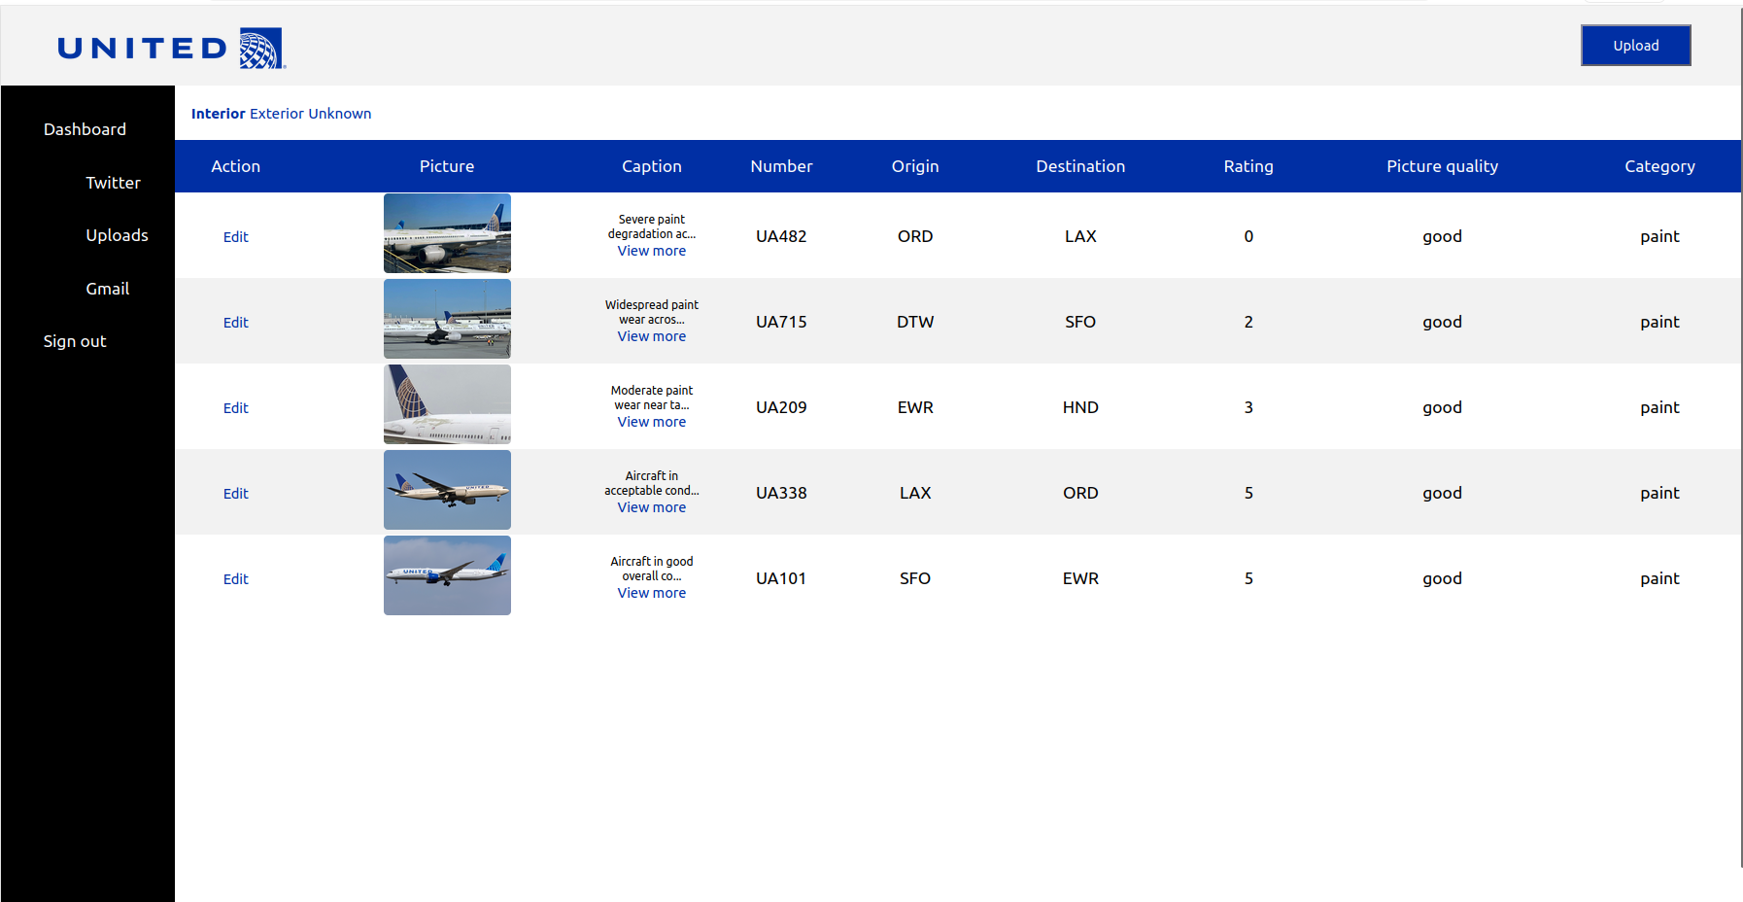Edit the UA482 record
Viewport: 1743px width, 902px height.
point(235,236)
